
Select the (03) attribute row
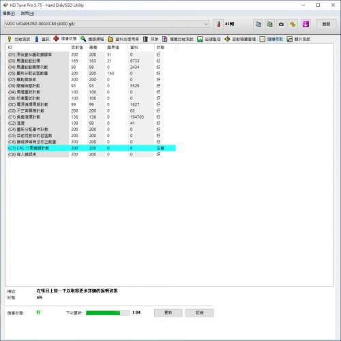91,61
